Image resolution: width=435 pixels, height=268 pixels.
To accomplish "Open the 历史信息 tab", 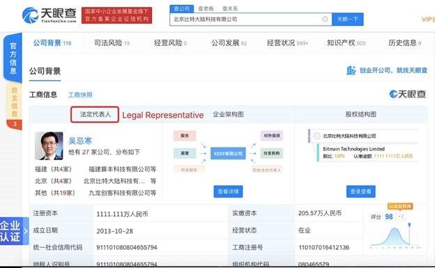I will click(405, 43).
